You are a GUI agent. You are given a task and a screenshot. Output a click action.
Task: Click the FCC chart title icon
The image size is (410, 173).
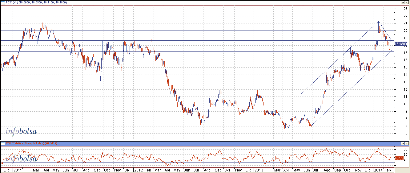pos(3,2)
